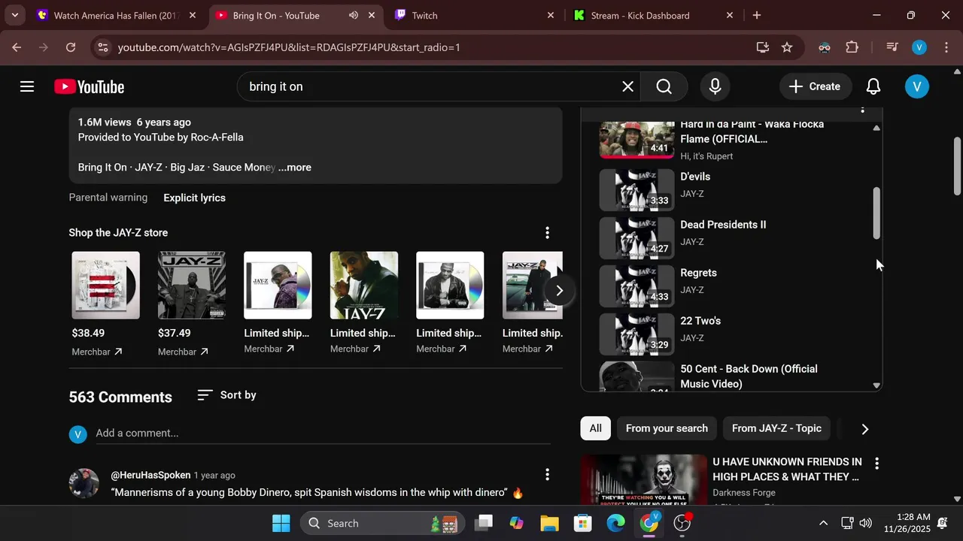Start voice search with the microphone icon
Screen dimensions: 963x541
click(715, 86)
